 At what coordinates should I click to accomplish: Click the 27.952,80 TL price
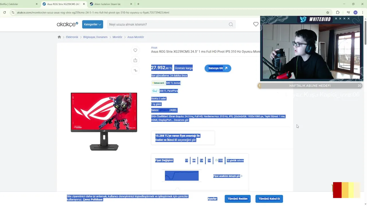(x=162, y=68)
